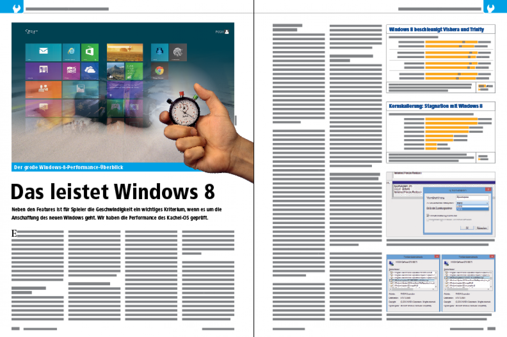Click OK in the format dialog

(467, 228)
